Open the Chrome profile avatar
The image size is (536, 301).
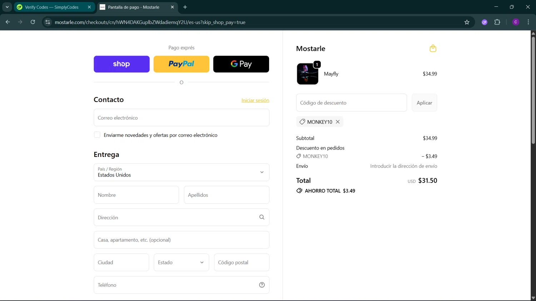[516, 22]
